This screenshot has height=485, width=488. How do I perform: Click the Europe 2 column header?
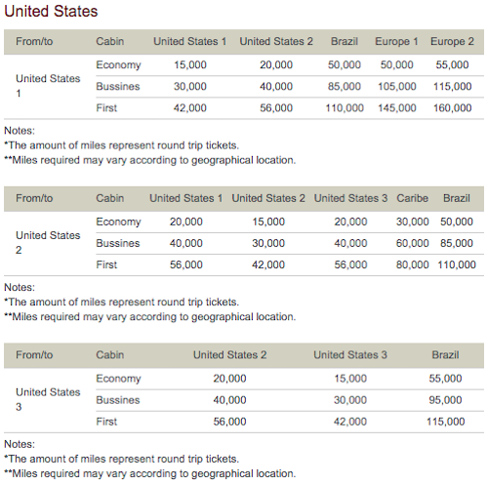click(x=452, y=41)
